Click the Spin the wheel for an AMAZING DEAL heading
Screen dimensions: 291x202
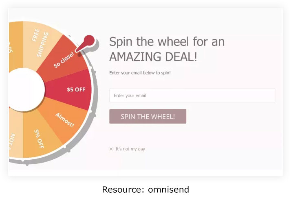tap(167, 49)
